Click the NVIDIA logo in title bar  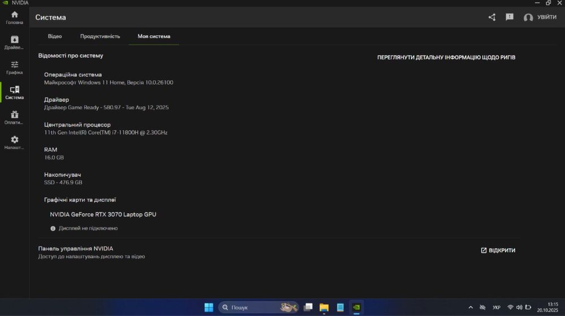pos(6,2)
